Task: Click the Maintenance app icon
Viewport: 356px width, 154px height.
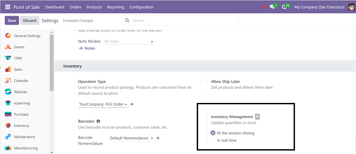Action: point(8,137)
